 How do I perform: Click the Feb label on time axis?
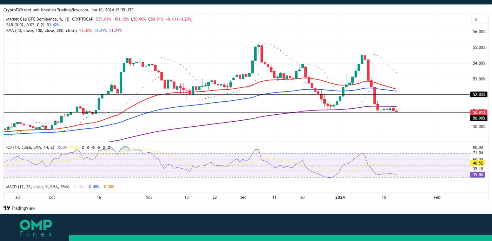tap(437, 197)
